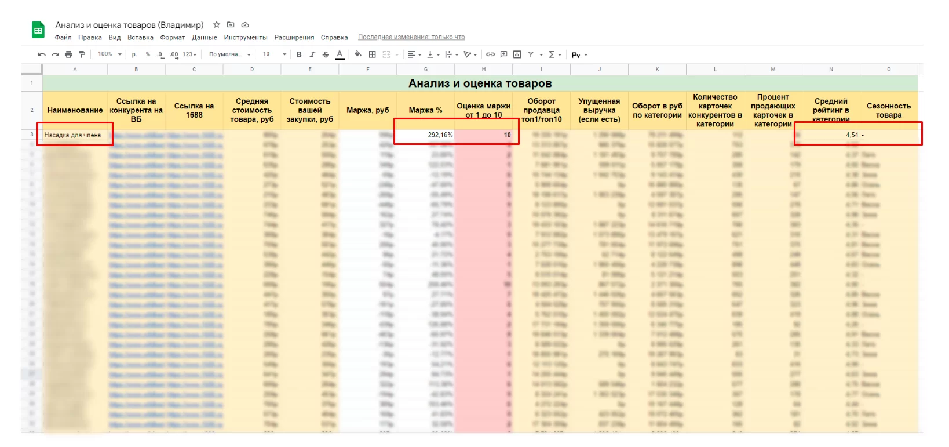The height and width of the screenshot is (447, 949).
Task: Click the undo arrow in toolbar
Action: tap(42, 54)
